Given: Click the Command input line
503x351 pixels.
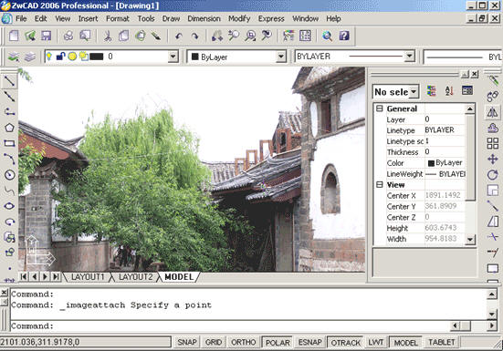Looking at the screenshot, I should 229,326.
